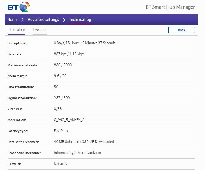
Task: Click the Maximum data rate label
Action: (23, 65)
